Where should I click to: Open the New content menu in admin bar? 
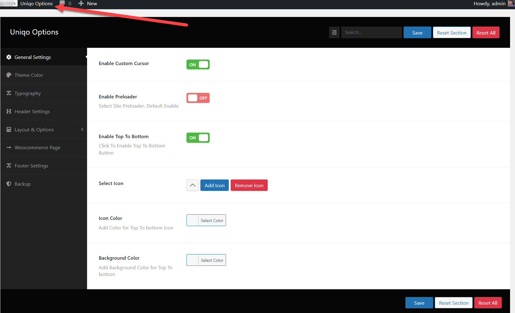(88, 3)
